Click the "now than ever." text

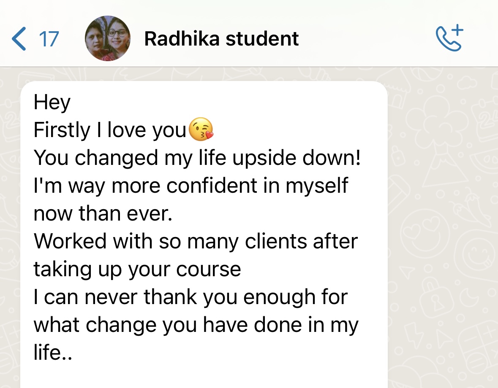coord(103,213)
